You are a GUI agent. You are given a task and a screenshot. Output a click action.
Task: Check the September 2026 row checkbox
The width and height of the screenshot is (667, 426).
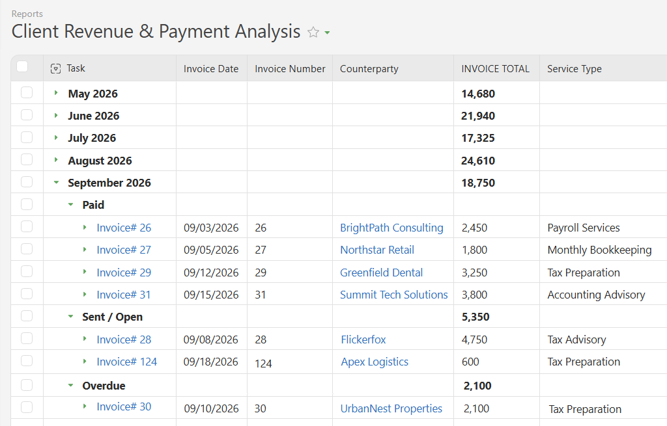click(27, 182)
